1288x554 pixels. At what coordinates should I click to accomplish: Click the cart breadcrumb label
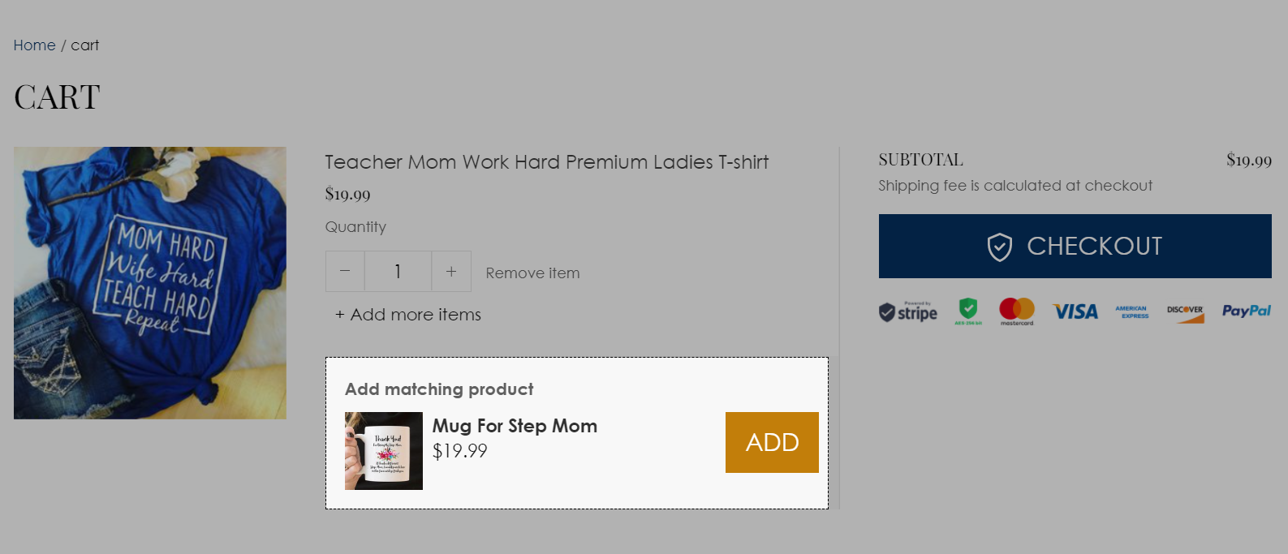pyautogui.click(x=85, y=45)
